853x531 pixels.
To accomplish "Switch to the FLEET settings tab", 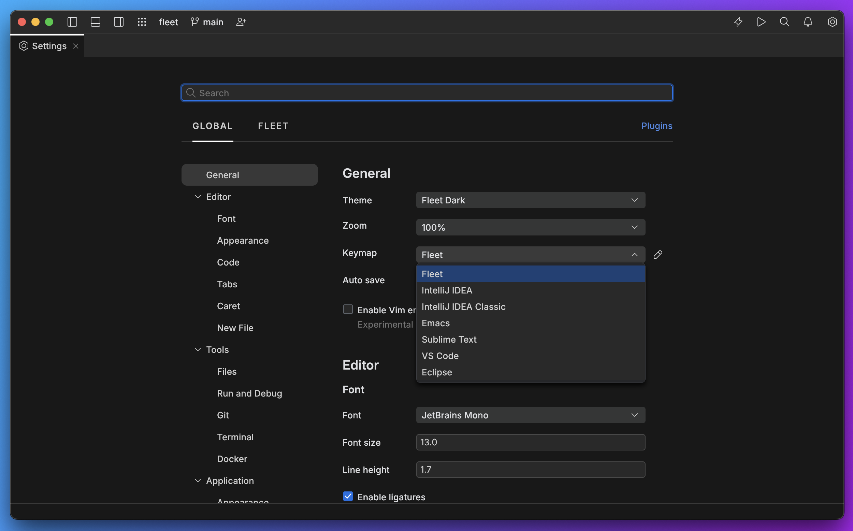I will tap(273, 126).
